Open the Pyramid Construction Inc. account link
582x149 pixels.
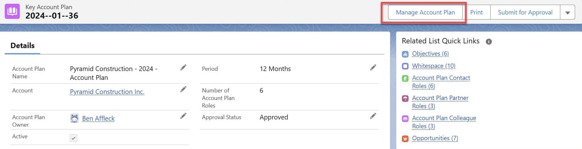(x=107, y=92)
